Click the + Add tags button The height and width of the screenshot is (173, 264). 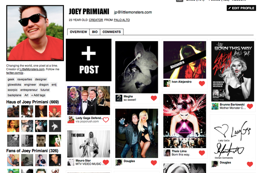pyautogui.click(x=38, y=95)
